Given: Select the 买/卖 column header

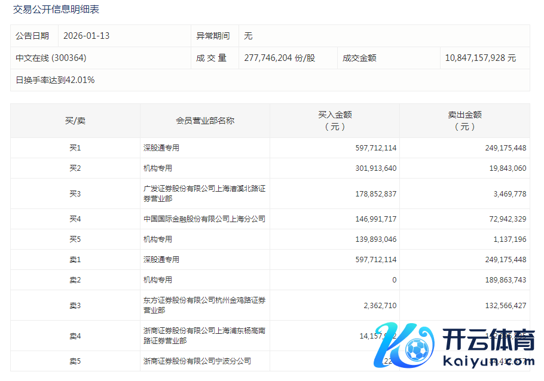Looking at the screenshot, I should [75, 121].
